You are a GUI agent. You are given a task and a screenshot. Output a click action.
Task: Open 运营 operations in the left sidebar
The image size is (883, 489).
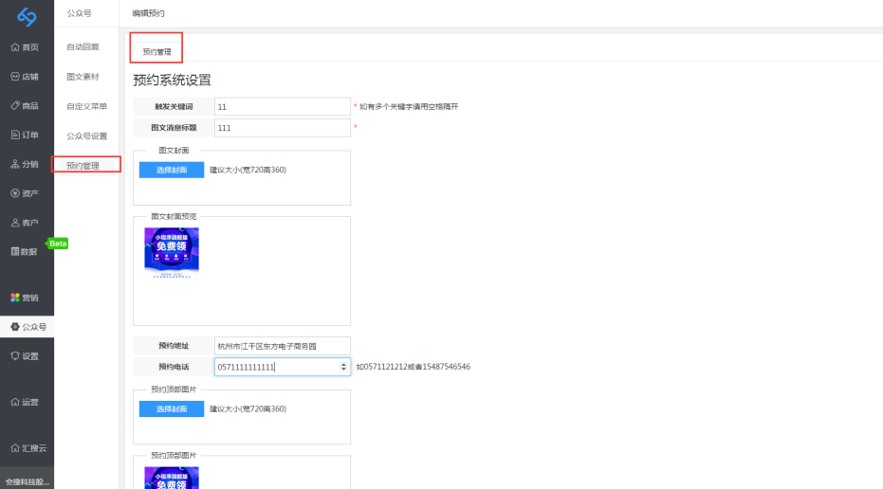(x=26, y=402)
